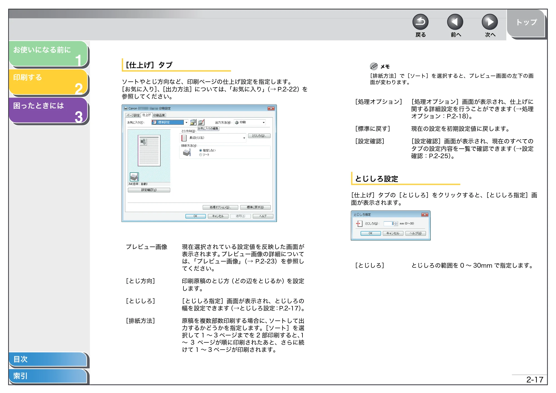Expand the お気に入り 標準設定 dropdown

click(x=170, y=122)
